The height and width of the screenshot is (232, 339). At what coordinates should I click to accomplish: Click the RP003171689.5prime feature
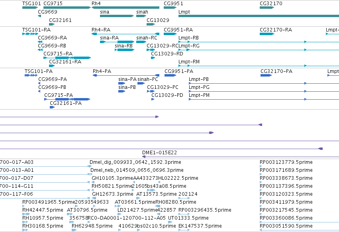point(261,174)
